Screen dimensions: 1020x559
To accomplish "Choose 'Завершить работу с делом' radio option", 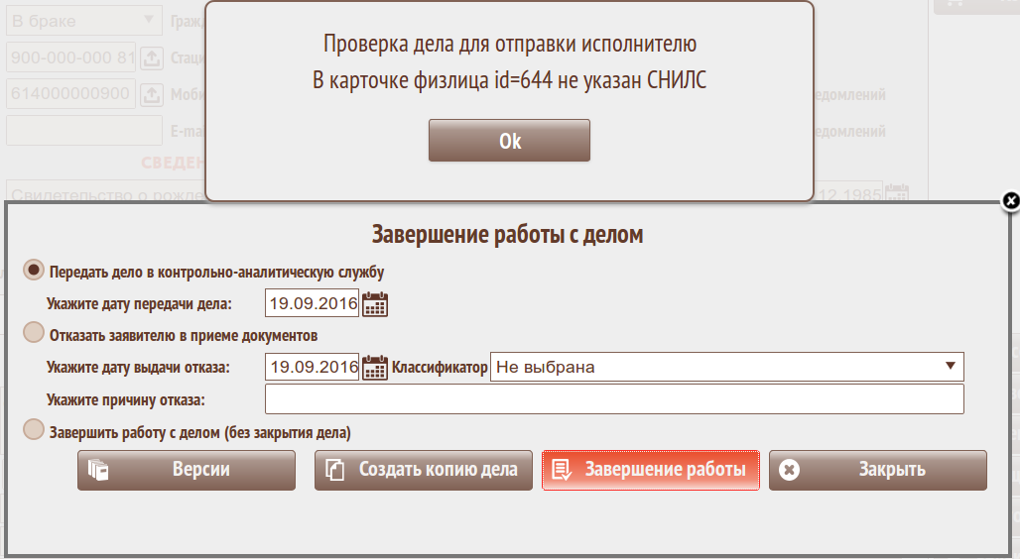I will [x=34, y=430].
